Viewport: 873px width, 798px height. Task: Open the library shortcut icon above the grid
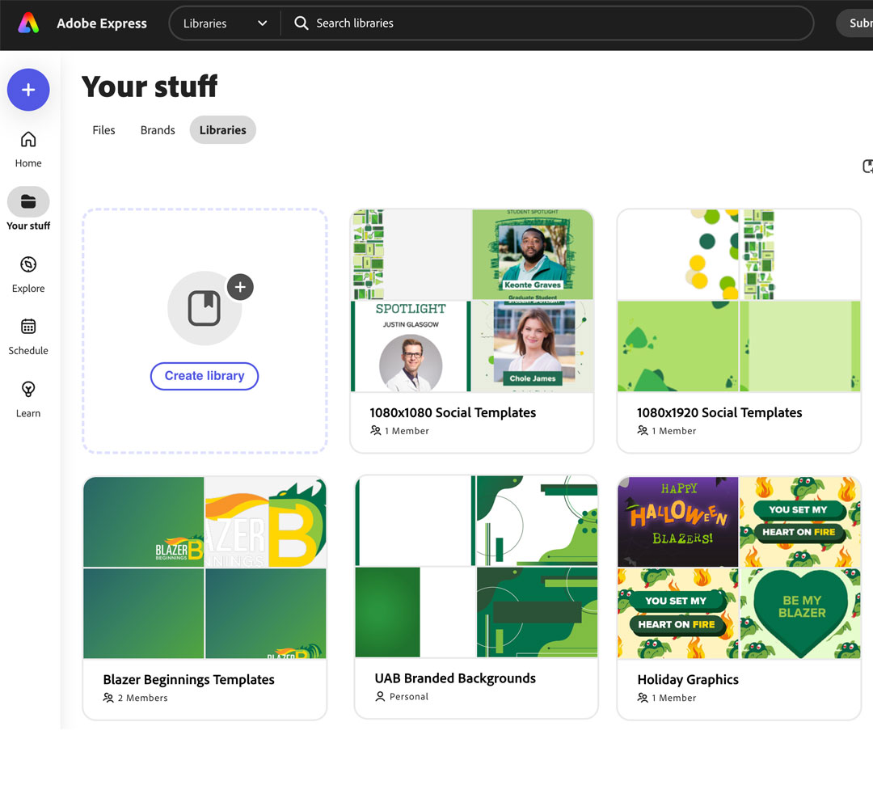click(x=867, y=167)
